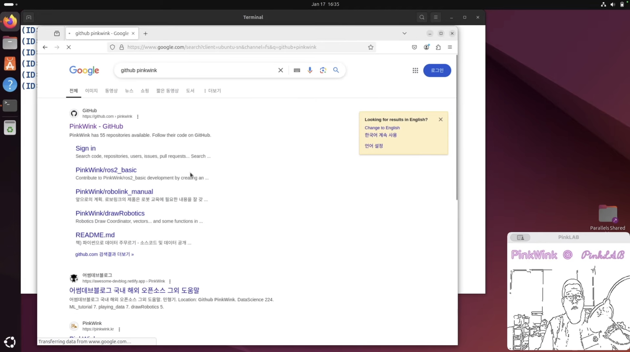This screenshot has width=630, height=352.
Task: Open Firefox hamburger application menu
Action: (x=450, y=47)
